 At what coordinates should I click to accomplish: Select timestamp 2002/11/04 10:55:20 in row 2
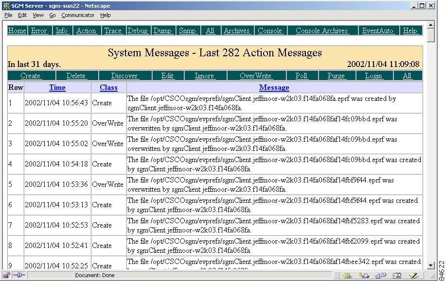56,123
